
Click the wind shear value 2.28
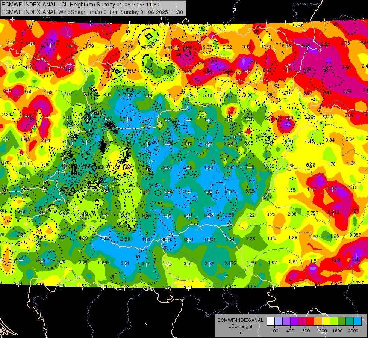coord(251,239)
